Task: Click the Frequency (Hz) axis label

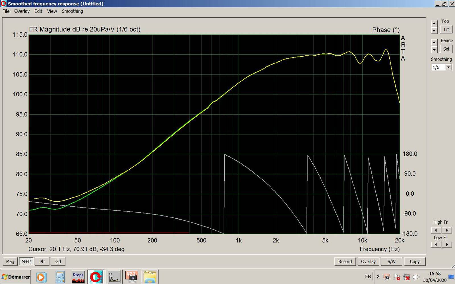Action: 380,249
